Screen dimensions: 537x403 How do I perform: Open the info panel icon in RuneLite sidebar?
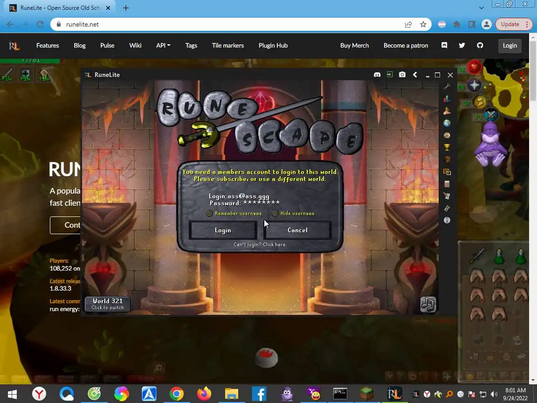pyautogui.click(x=447, y=220)
